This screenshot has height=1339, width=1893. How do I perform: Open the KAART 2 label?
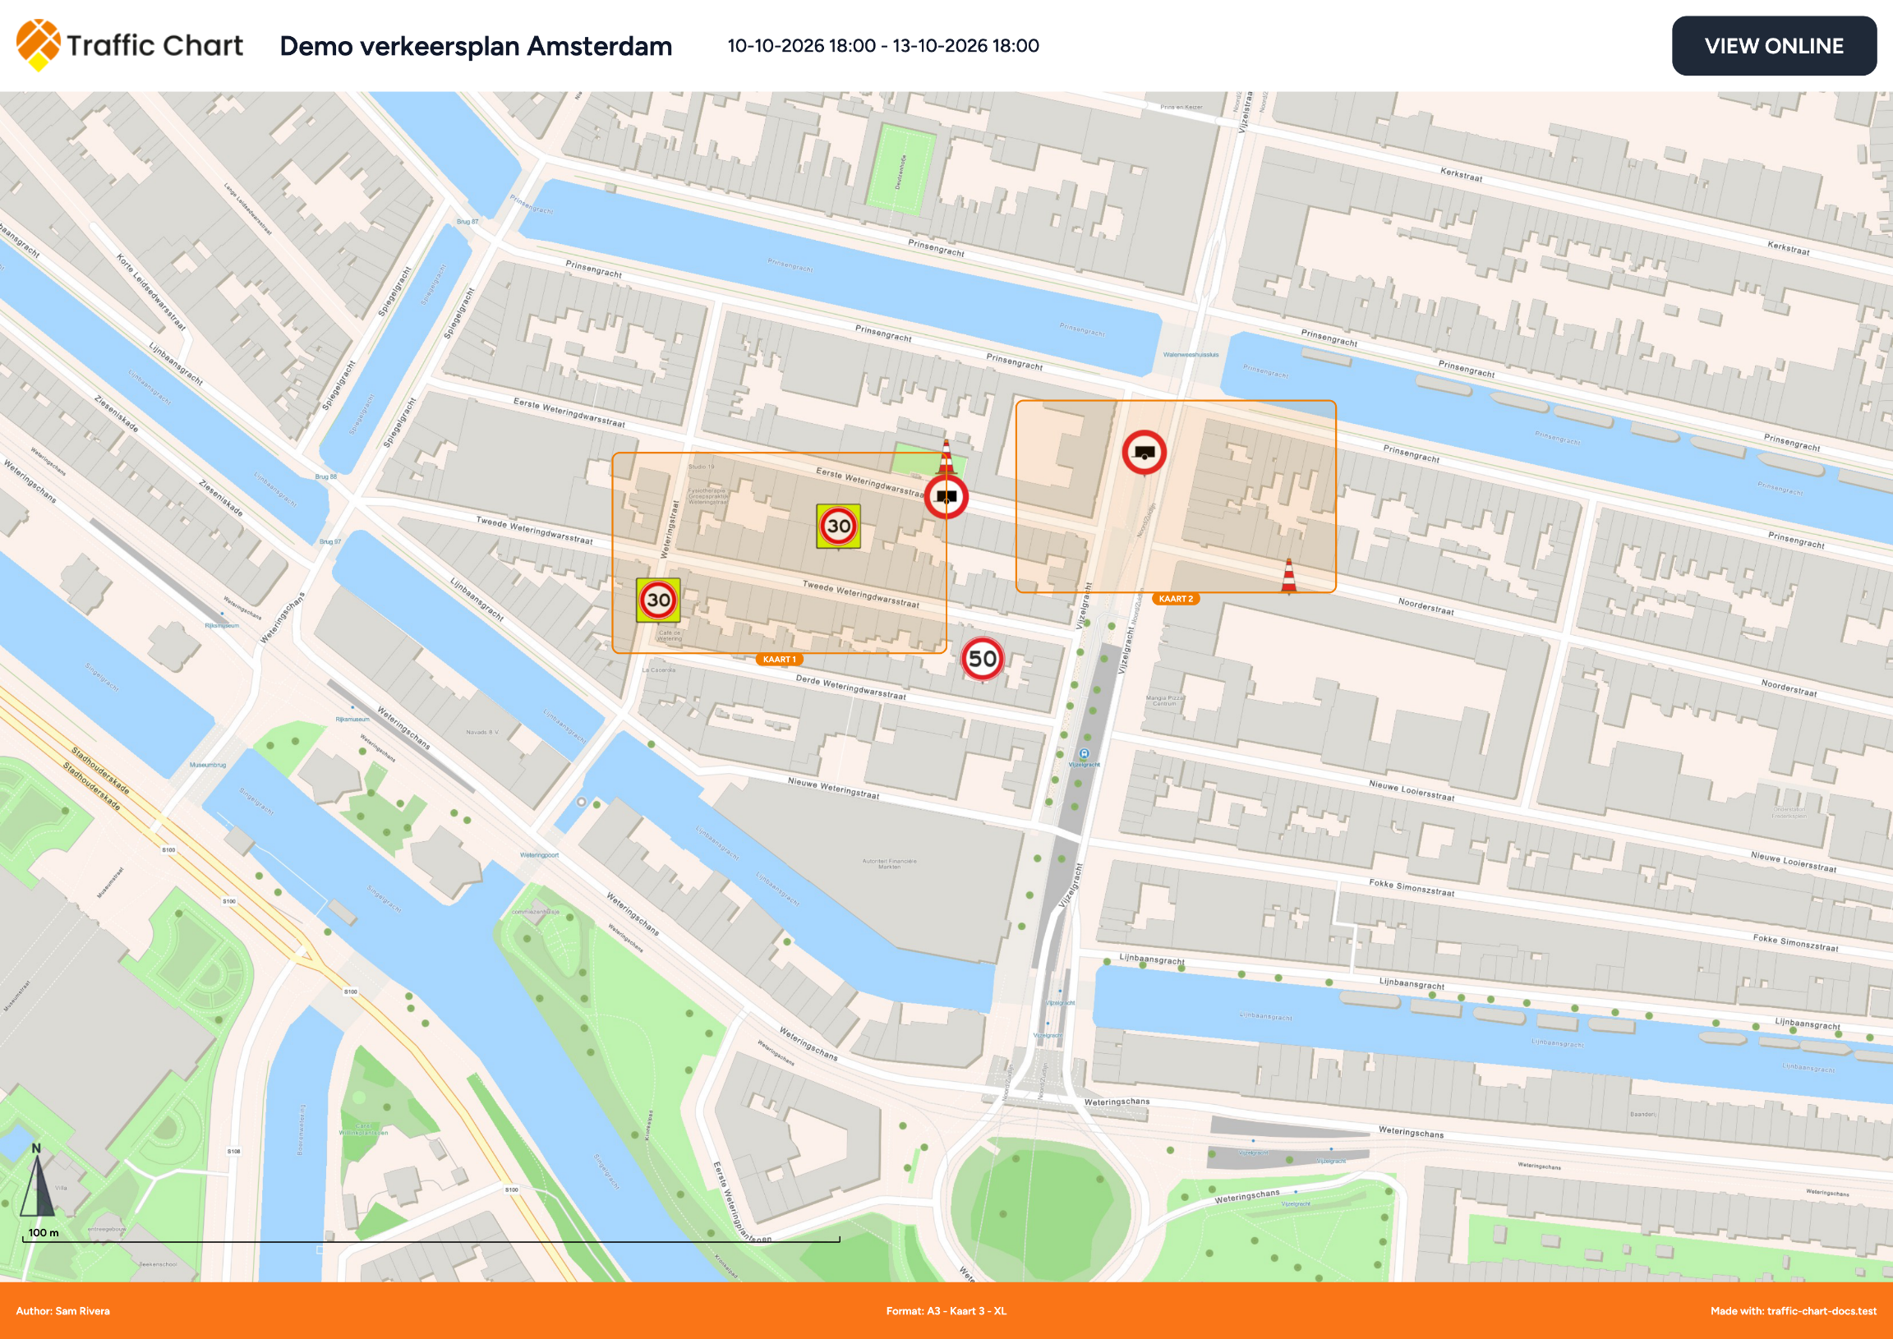tap(1176, 600)
